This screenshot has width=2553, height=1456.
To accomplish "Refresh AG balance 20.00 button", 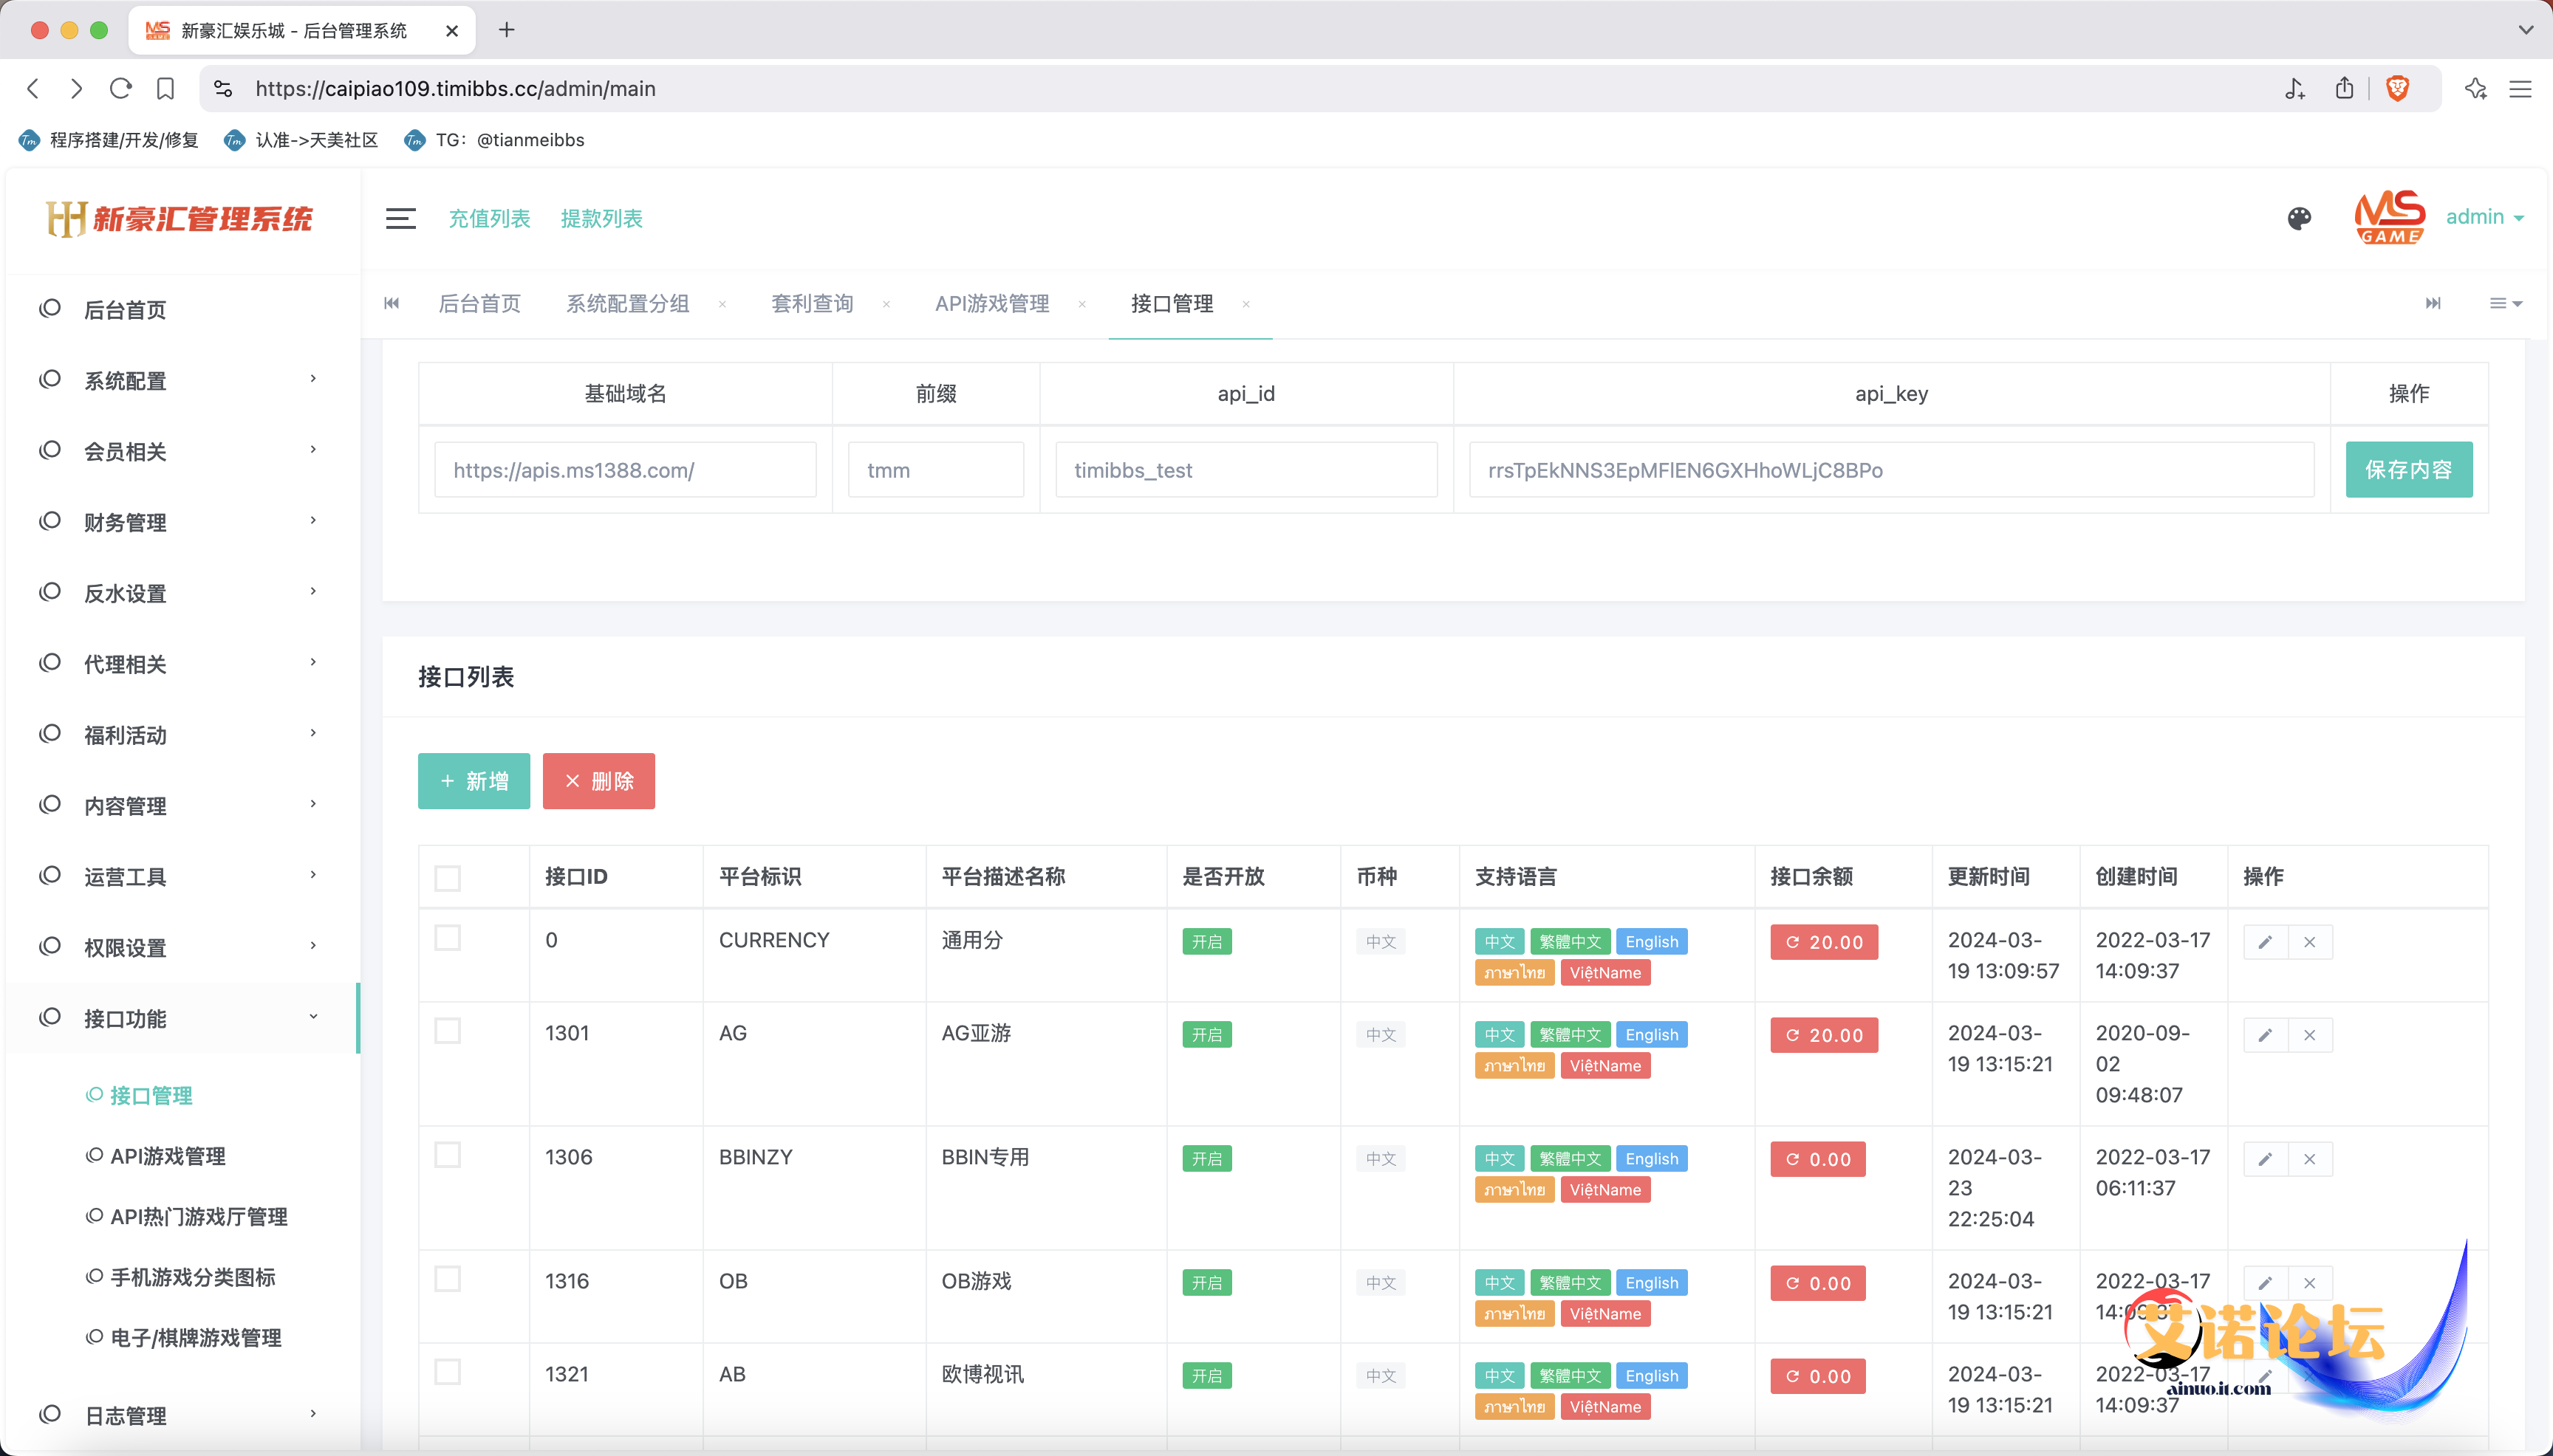I will tap(1824, 1035).
